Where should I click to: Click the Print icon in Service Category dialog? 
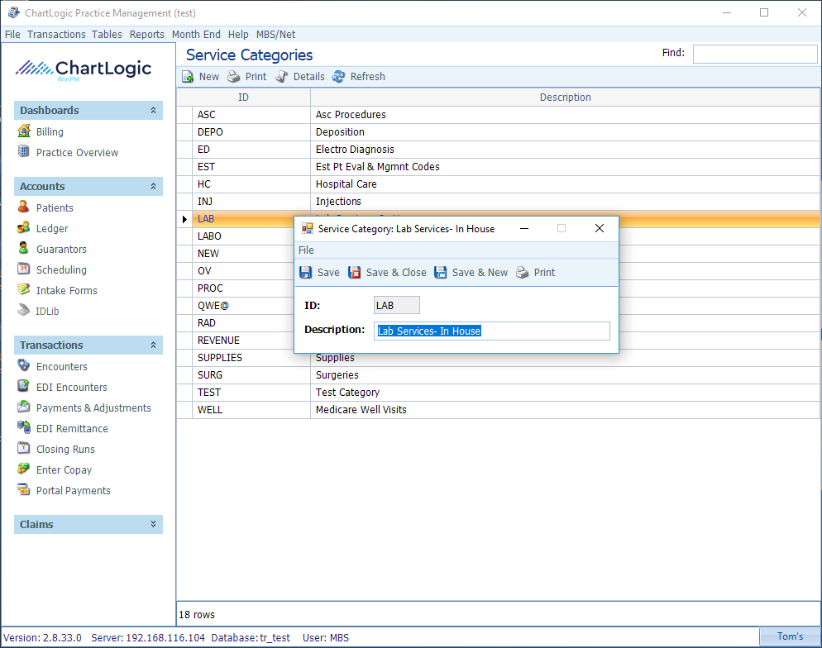coord(522,273)
